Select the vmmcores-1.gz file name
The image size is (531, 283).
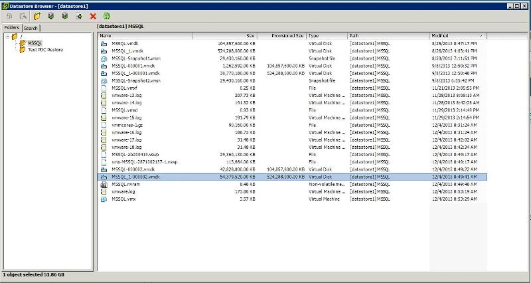click(x=127, y=125)
